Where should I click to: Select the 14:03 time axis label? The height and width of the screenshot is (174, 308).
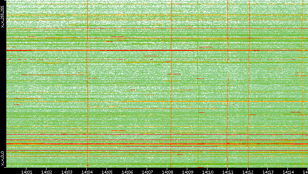[x=67, y=172]
